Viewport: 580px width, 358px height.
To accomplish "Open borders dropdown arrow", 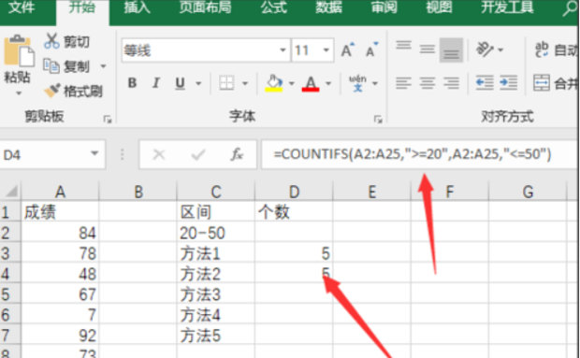I will click(x=244, y=83).
